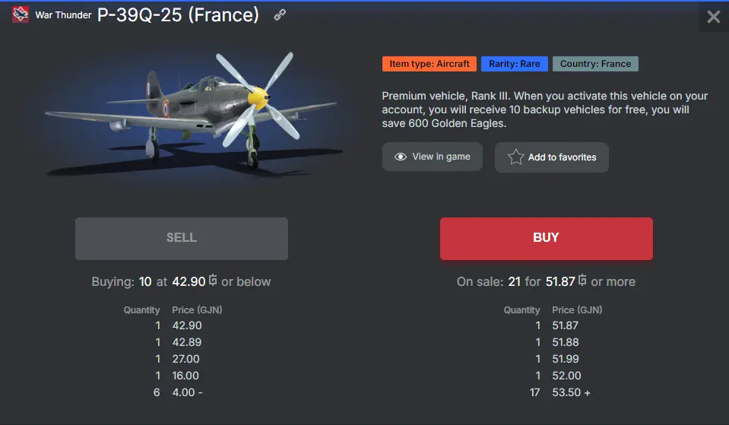Image resolution: width=729 pixels, height=425 pixels.
Task: Select the 42.90 buy order row
Action: point(186,325)
